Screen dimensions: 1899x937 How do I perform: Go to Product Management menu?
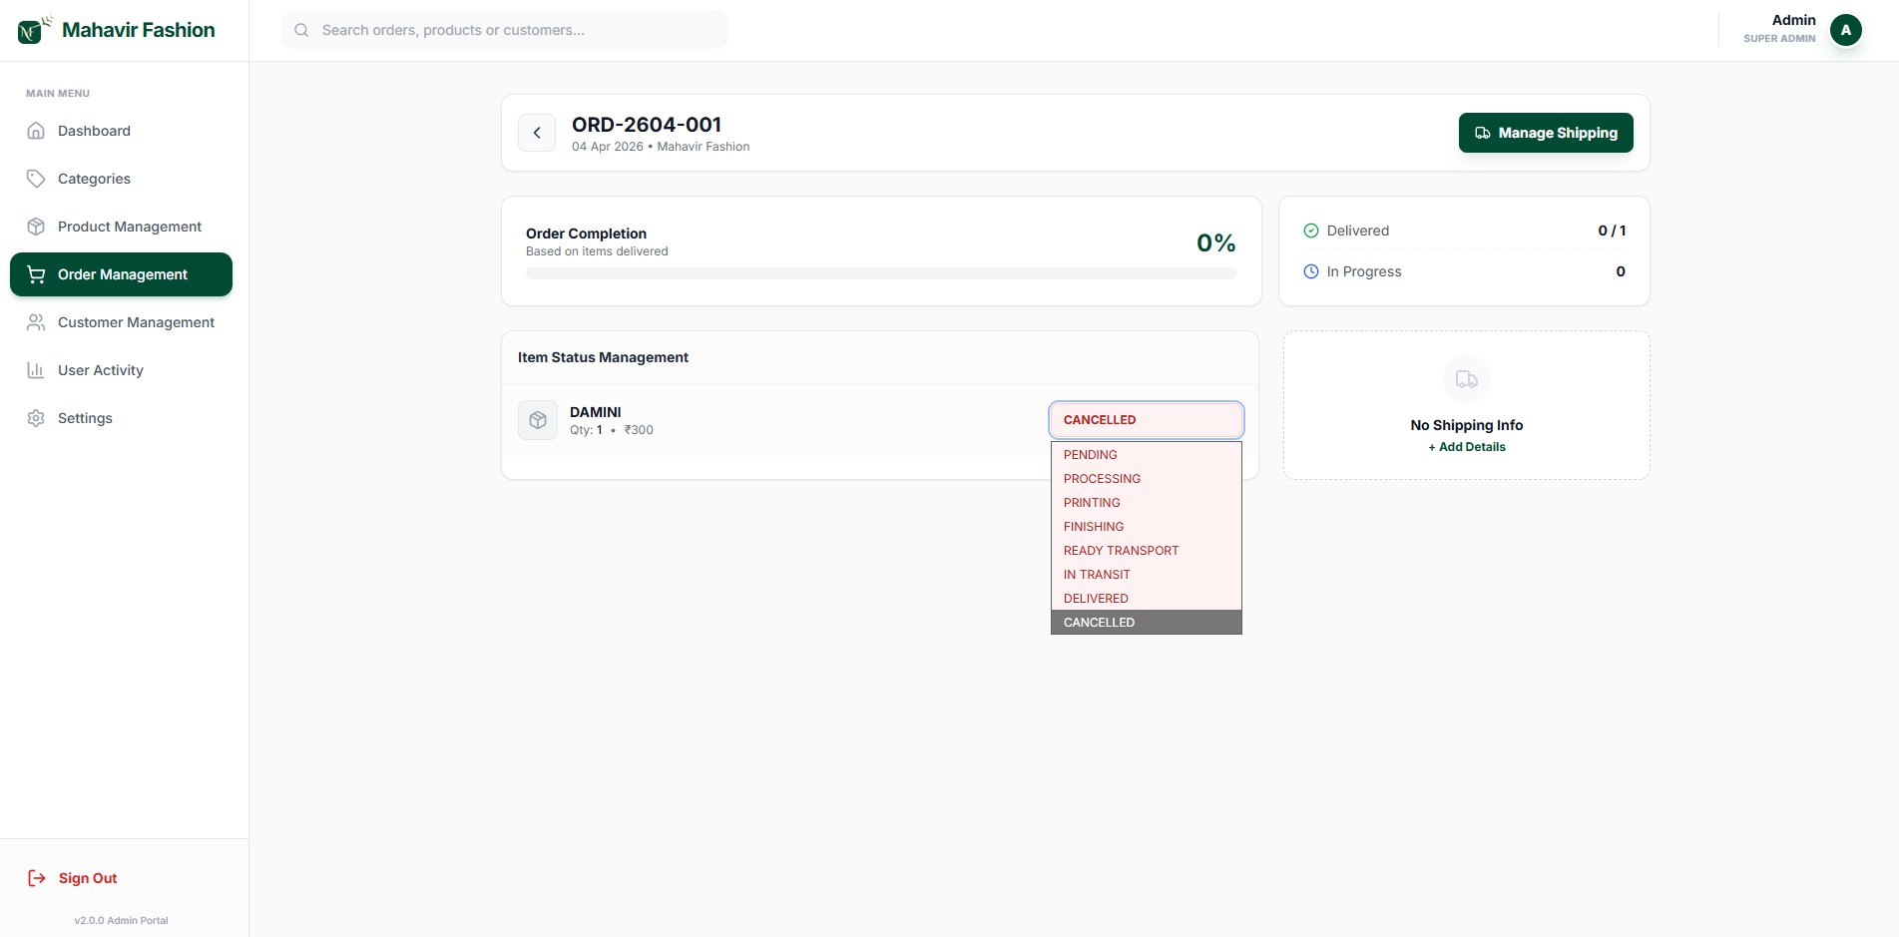pyautogui.click(x=129, y=227)
